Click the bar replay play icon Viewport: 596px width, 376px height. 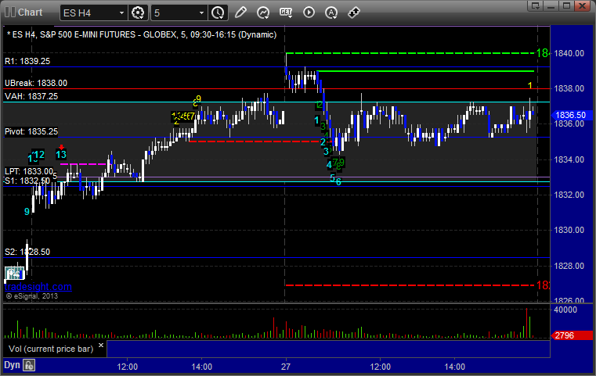point(309,13)
